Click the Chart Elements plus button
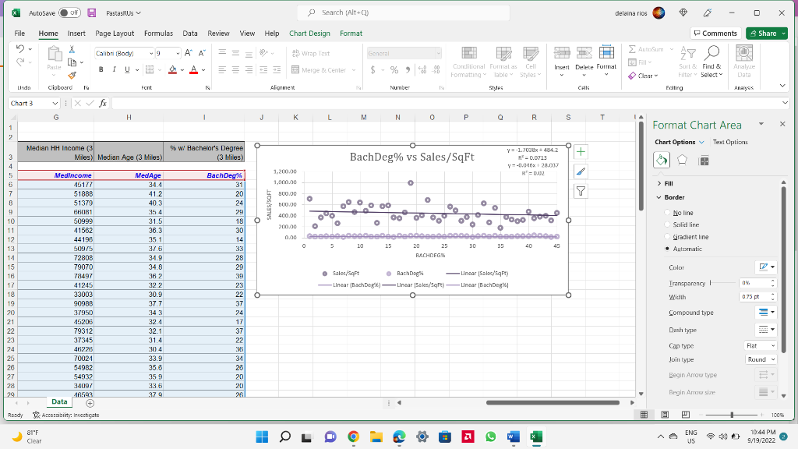798x449 pixels. coord(580,153)
